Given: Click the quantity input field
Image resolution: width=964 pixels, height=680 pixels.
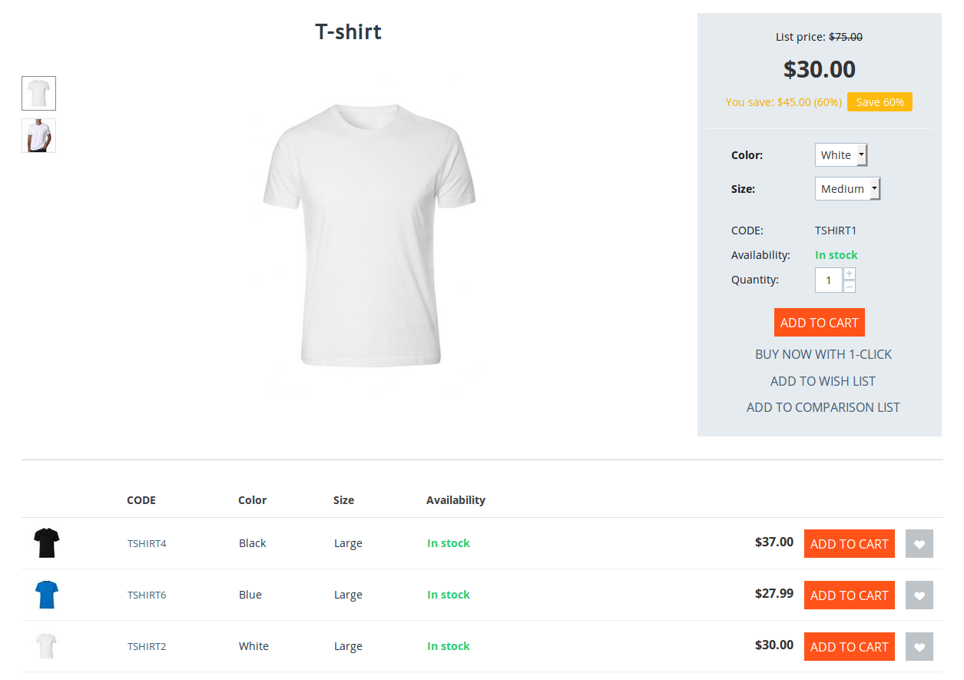Looking at the screenshot, I should 829,280.
